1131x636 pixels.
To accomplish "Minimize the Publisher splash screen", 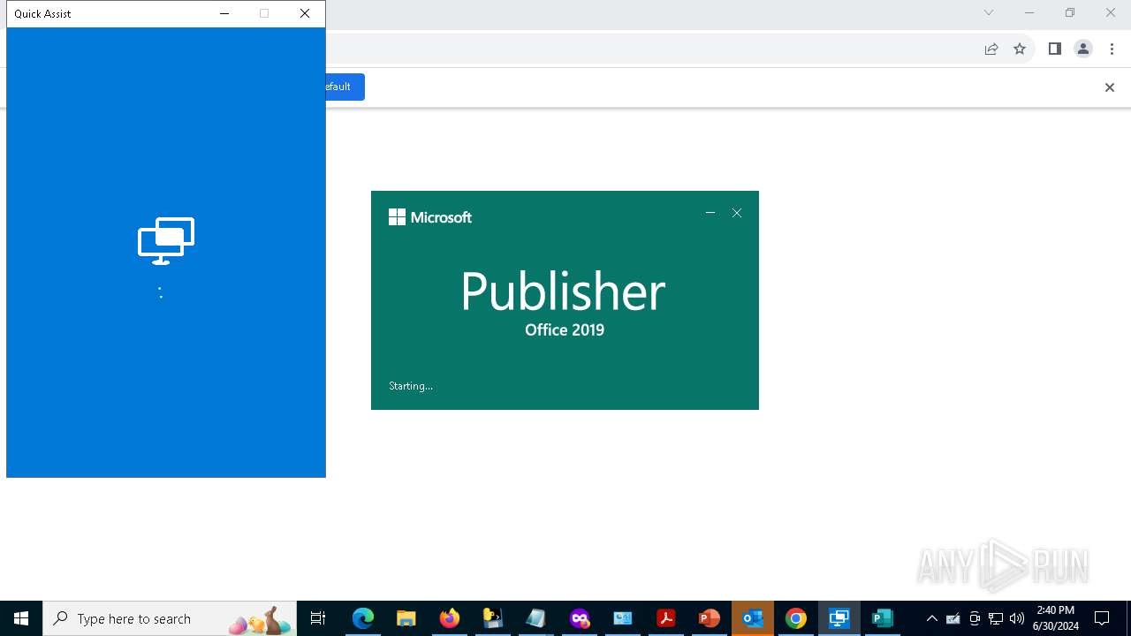I will coord(710,213).
